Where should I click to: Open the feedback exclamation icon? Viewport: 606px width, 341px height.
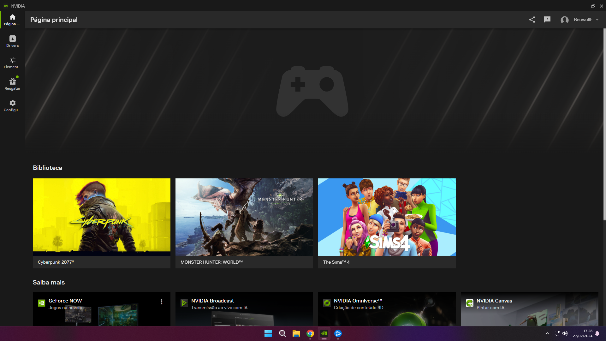tap(547, 20)
